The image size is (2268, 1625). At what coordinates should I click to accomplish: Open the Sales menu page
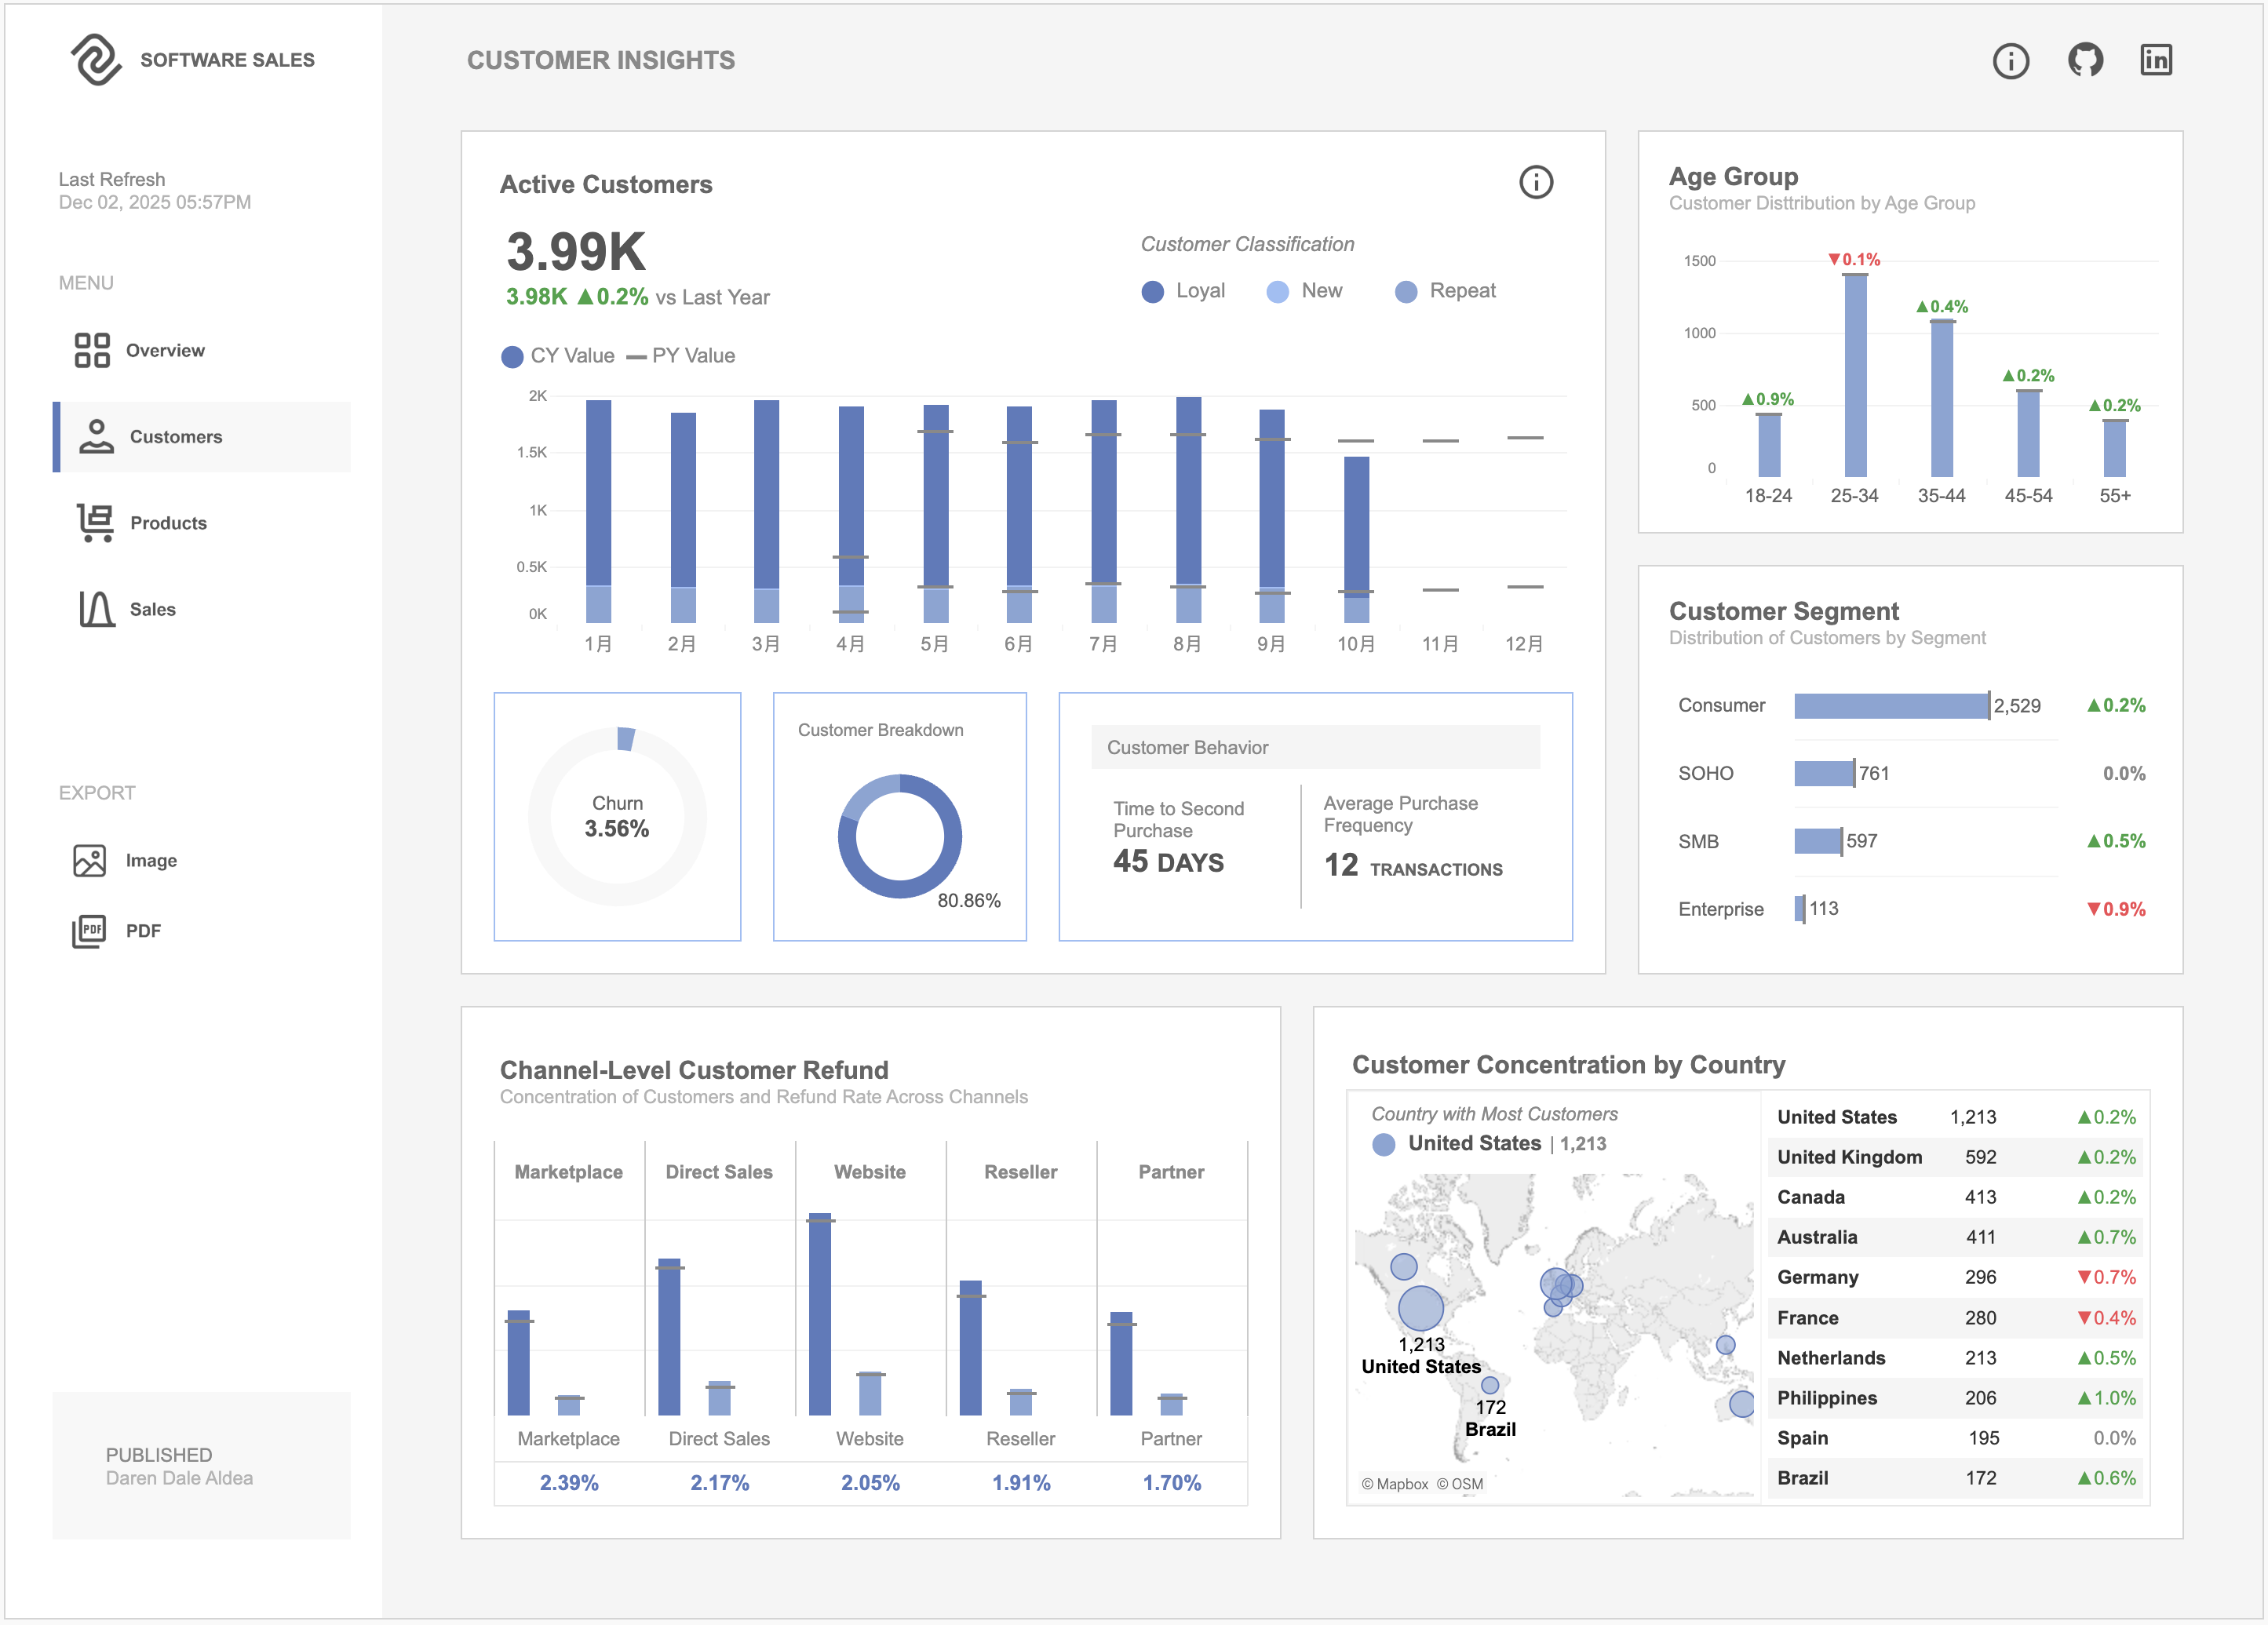point(152,609)
